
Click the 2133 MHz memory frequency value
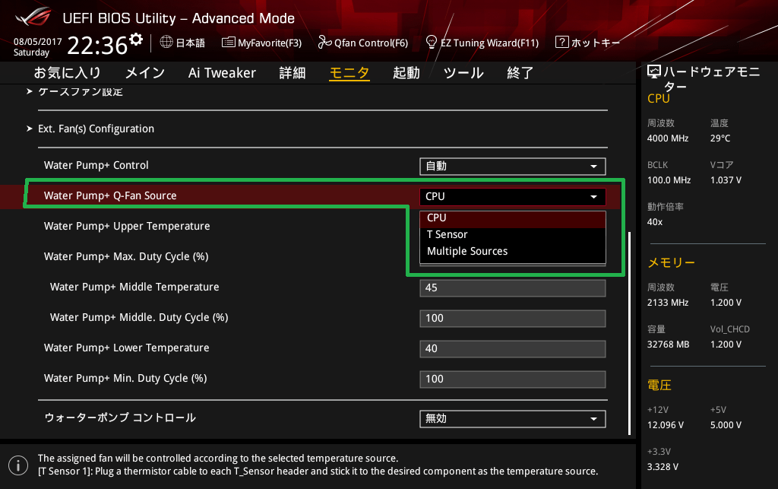pyautogui.click(x=668, y=303)
